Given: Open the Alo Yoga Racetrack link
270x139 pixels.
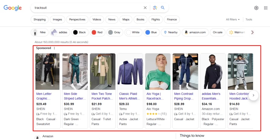Looking at the screenshot, I should pyautogui.click(x=155, y=96).
